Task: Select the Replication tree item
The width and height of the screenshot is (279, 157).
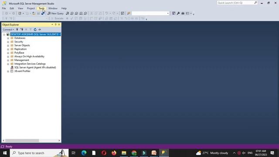Action: pos(20,49)
